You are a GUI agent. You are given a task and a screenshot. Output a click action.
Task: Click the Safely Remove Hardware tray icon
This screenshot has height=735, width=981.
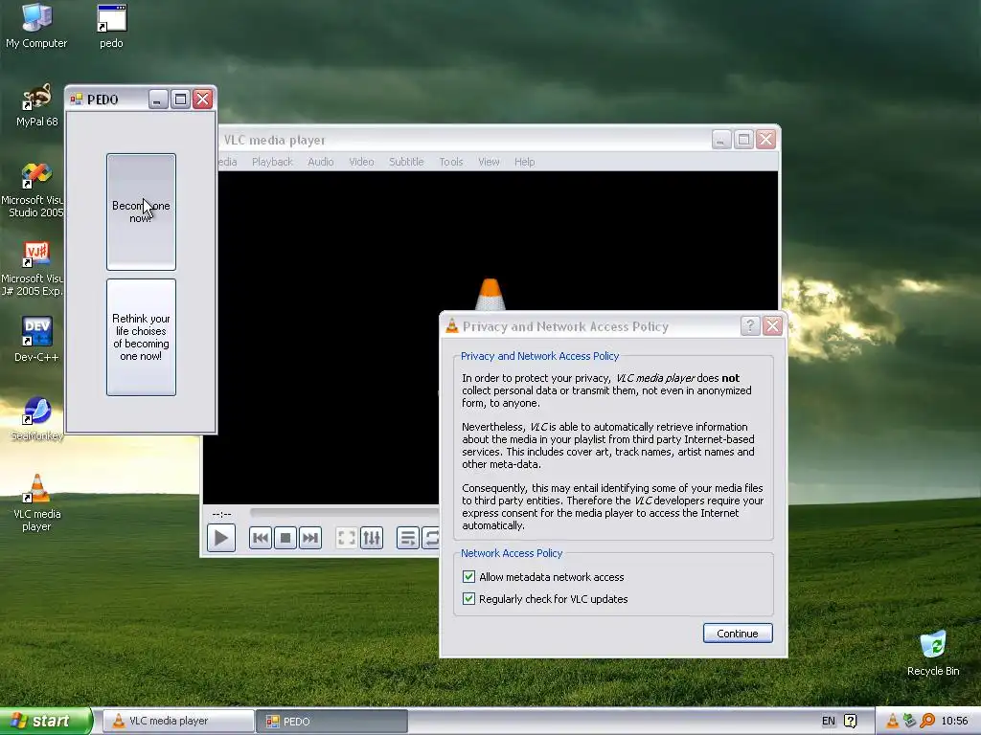pyautogui.click(x=910, y=721)
